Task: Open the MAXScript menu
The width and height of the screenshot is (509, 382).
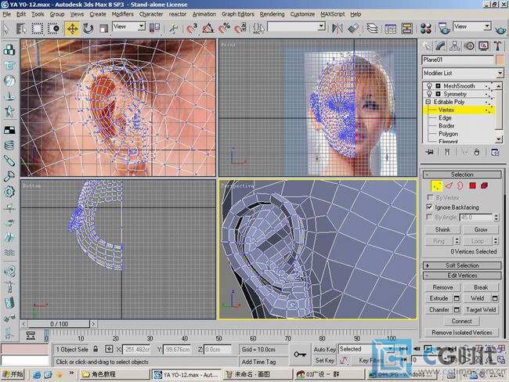Action: tap(332, 14)
